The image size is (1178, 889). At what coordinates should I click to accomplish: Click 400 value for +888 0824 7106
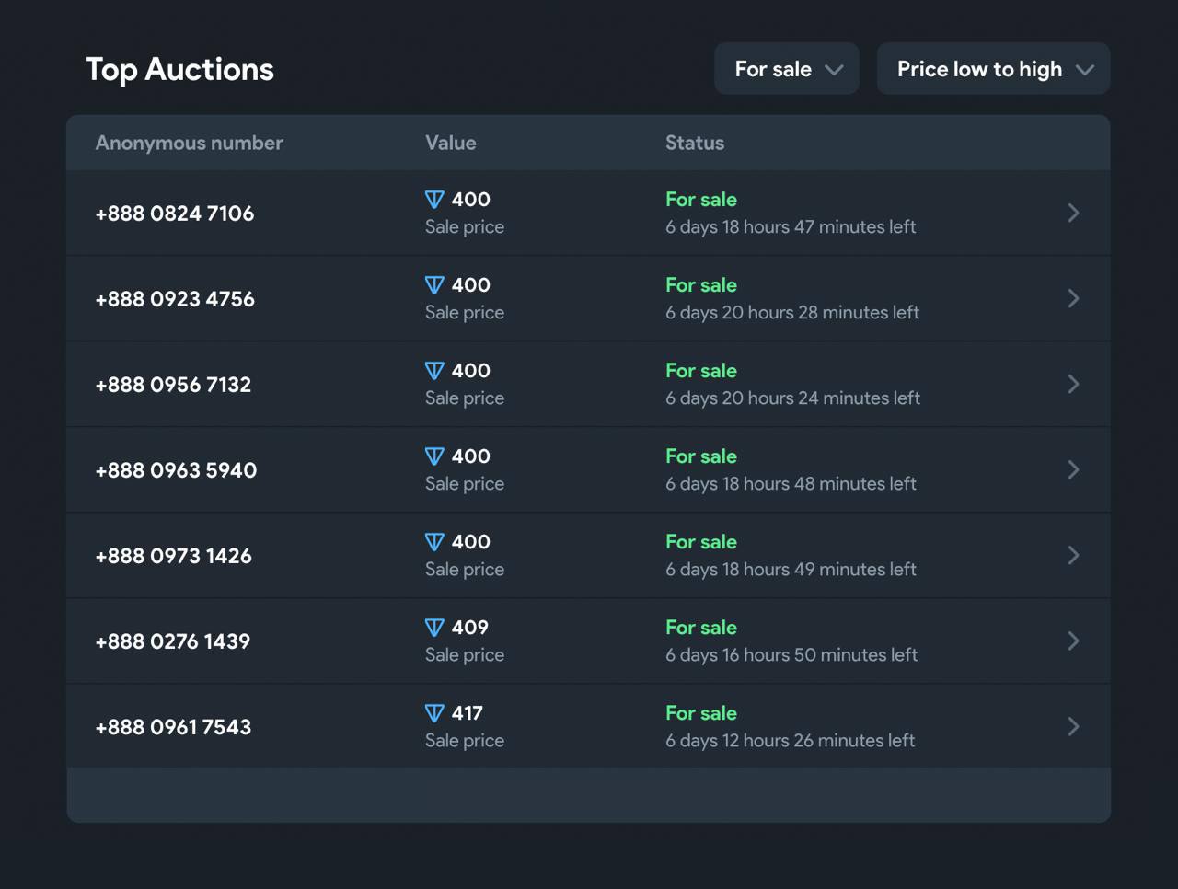(x=470, y=200)
